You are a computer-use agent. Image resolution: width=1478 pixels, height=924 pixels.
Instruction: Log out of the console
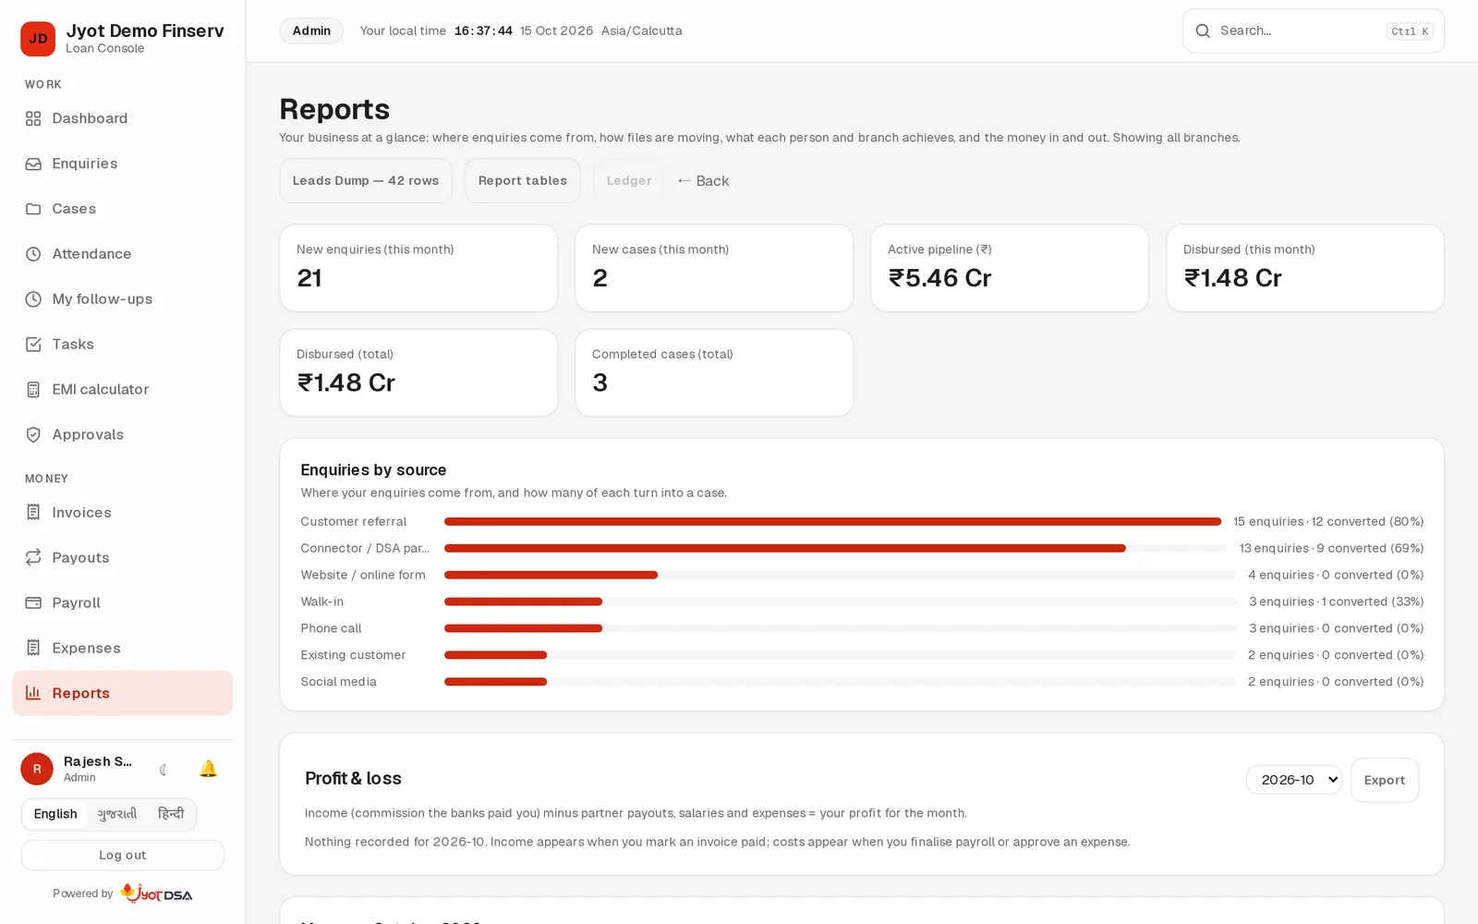pos(123,856)
